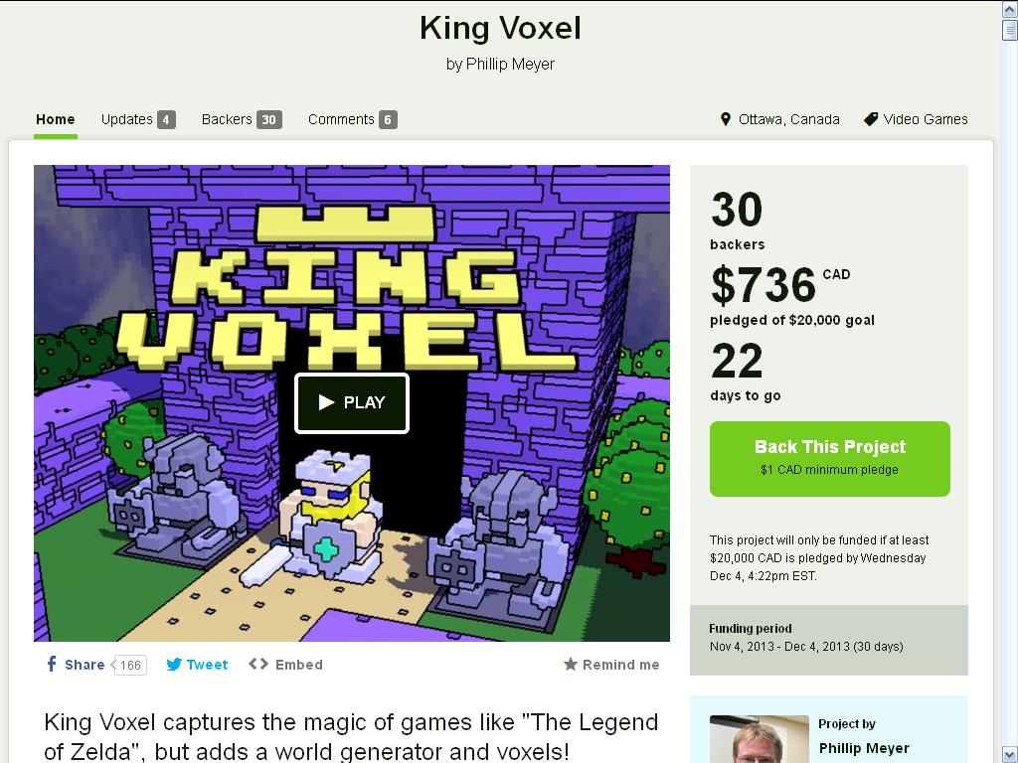Viewport: 1018px width, 763px height.
Task: Play the King Voxel video
Action: (352, 402)
